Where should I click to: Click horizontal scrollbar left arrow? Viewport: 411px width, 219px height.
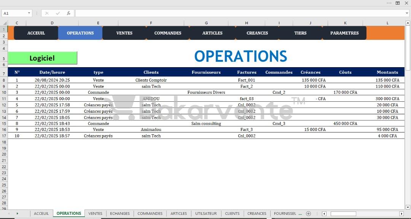tap(324, 214)
